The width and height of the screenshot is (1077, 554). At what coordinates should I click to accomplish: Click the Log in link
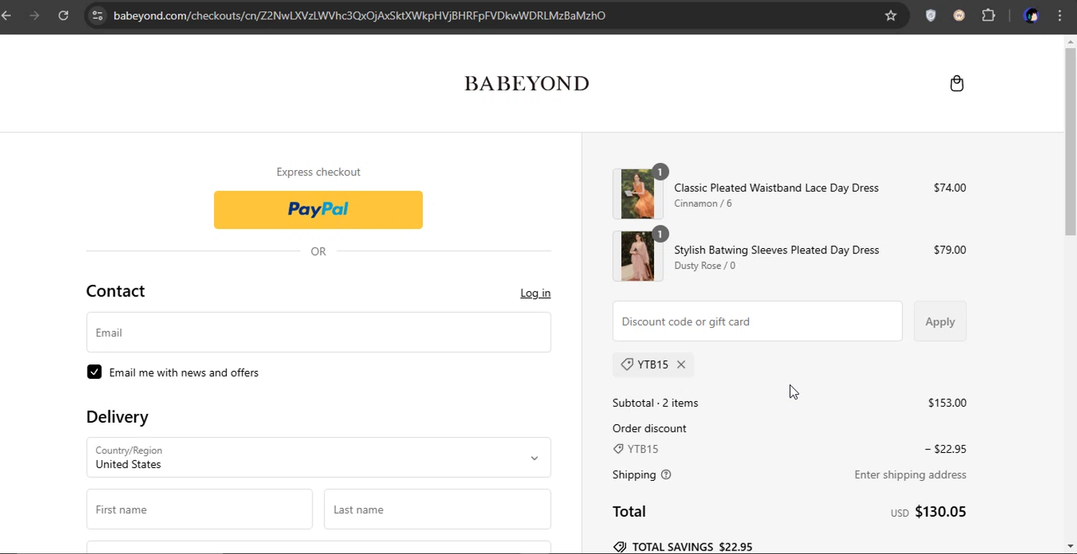[536, 293]
